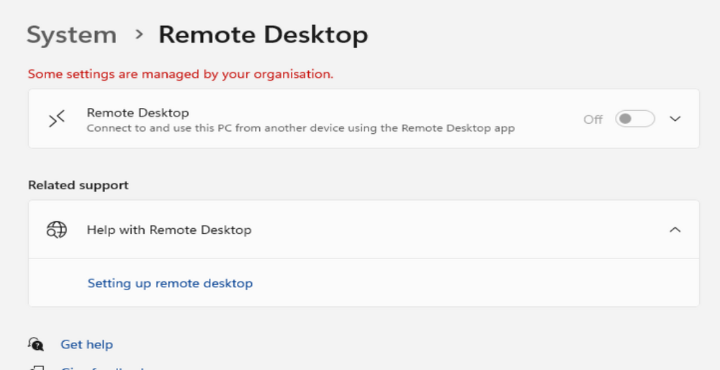The height and width of the screenshot is (370, 720).
Task: Toggle the Remote Desktop switch
Action: coord(634,119)
